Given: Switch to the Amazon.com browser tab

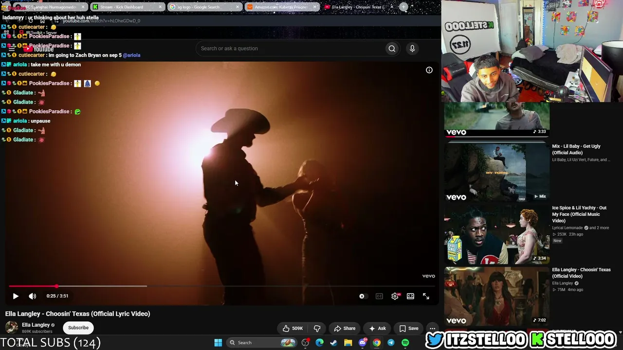Looking at the screenshot, I should [x=281, y=7].
